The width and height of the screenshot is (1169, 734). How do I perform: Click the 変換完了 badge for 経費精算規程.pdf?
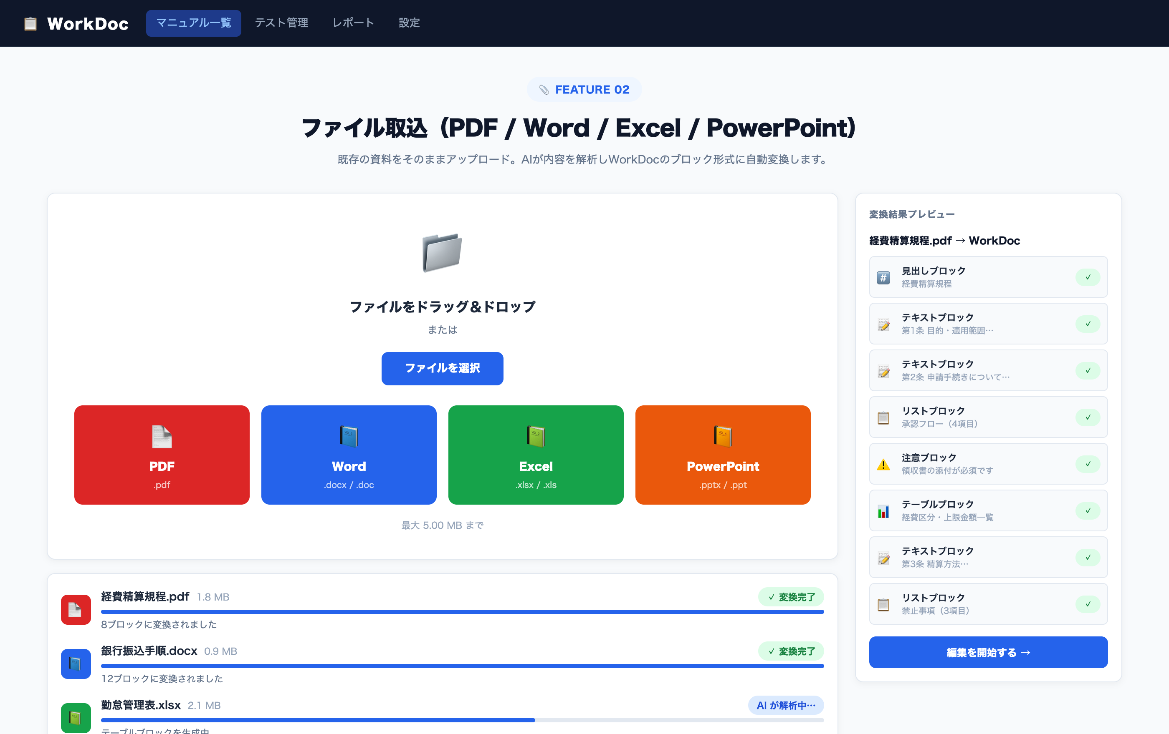[791, 597]
